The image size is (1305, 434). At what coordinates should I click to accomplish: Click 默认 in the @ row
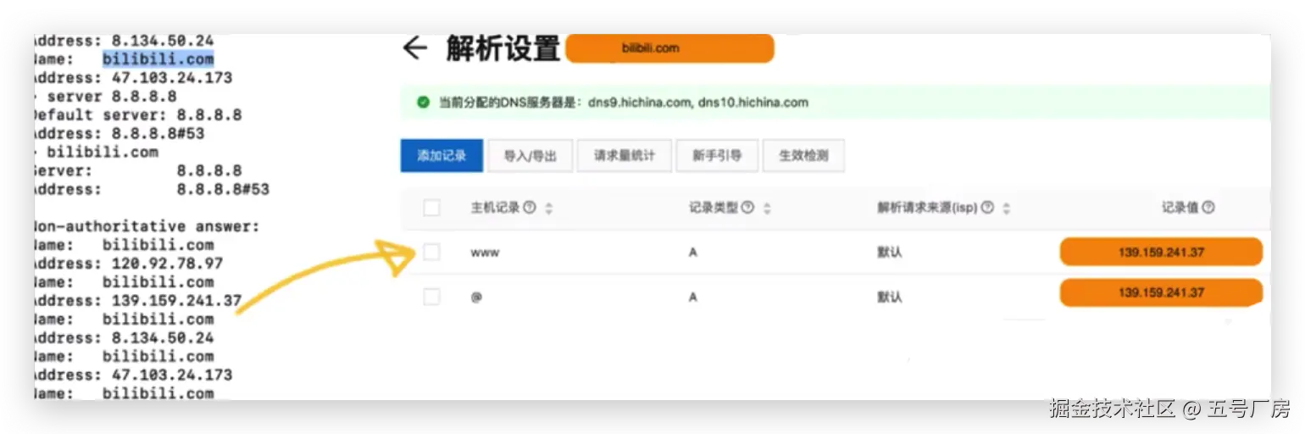pyautogui.click(x=890, y=298)
